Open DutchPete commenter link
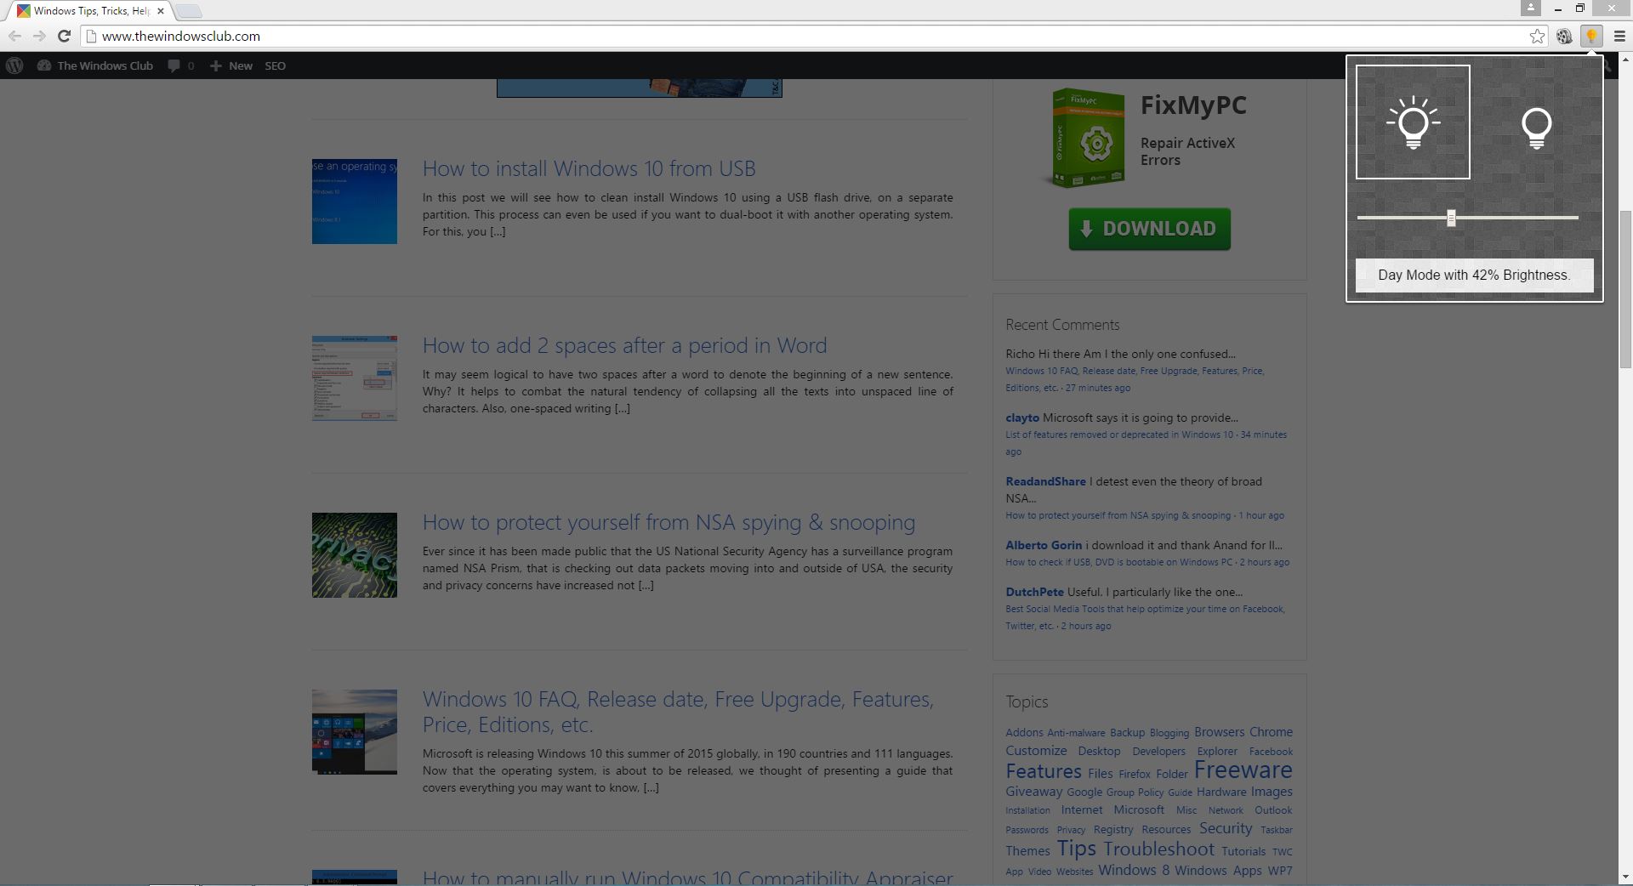The width and height of the screenshot is (1633, 886). pyautogui.click(x=1034, y=592)
